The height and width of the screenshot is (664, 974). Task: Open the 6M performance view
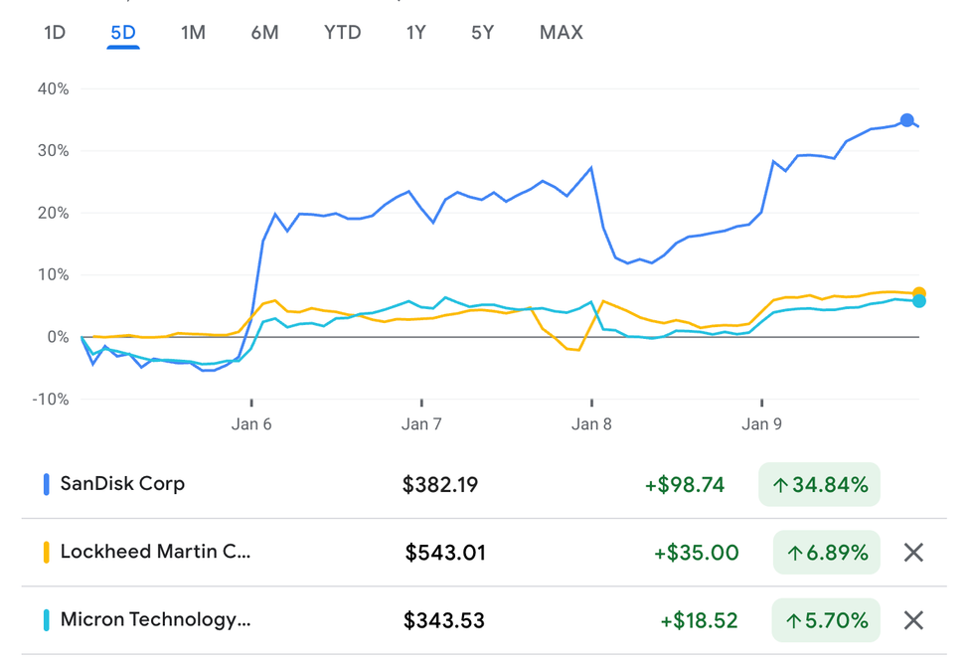point(264,32)
